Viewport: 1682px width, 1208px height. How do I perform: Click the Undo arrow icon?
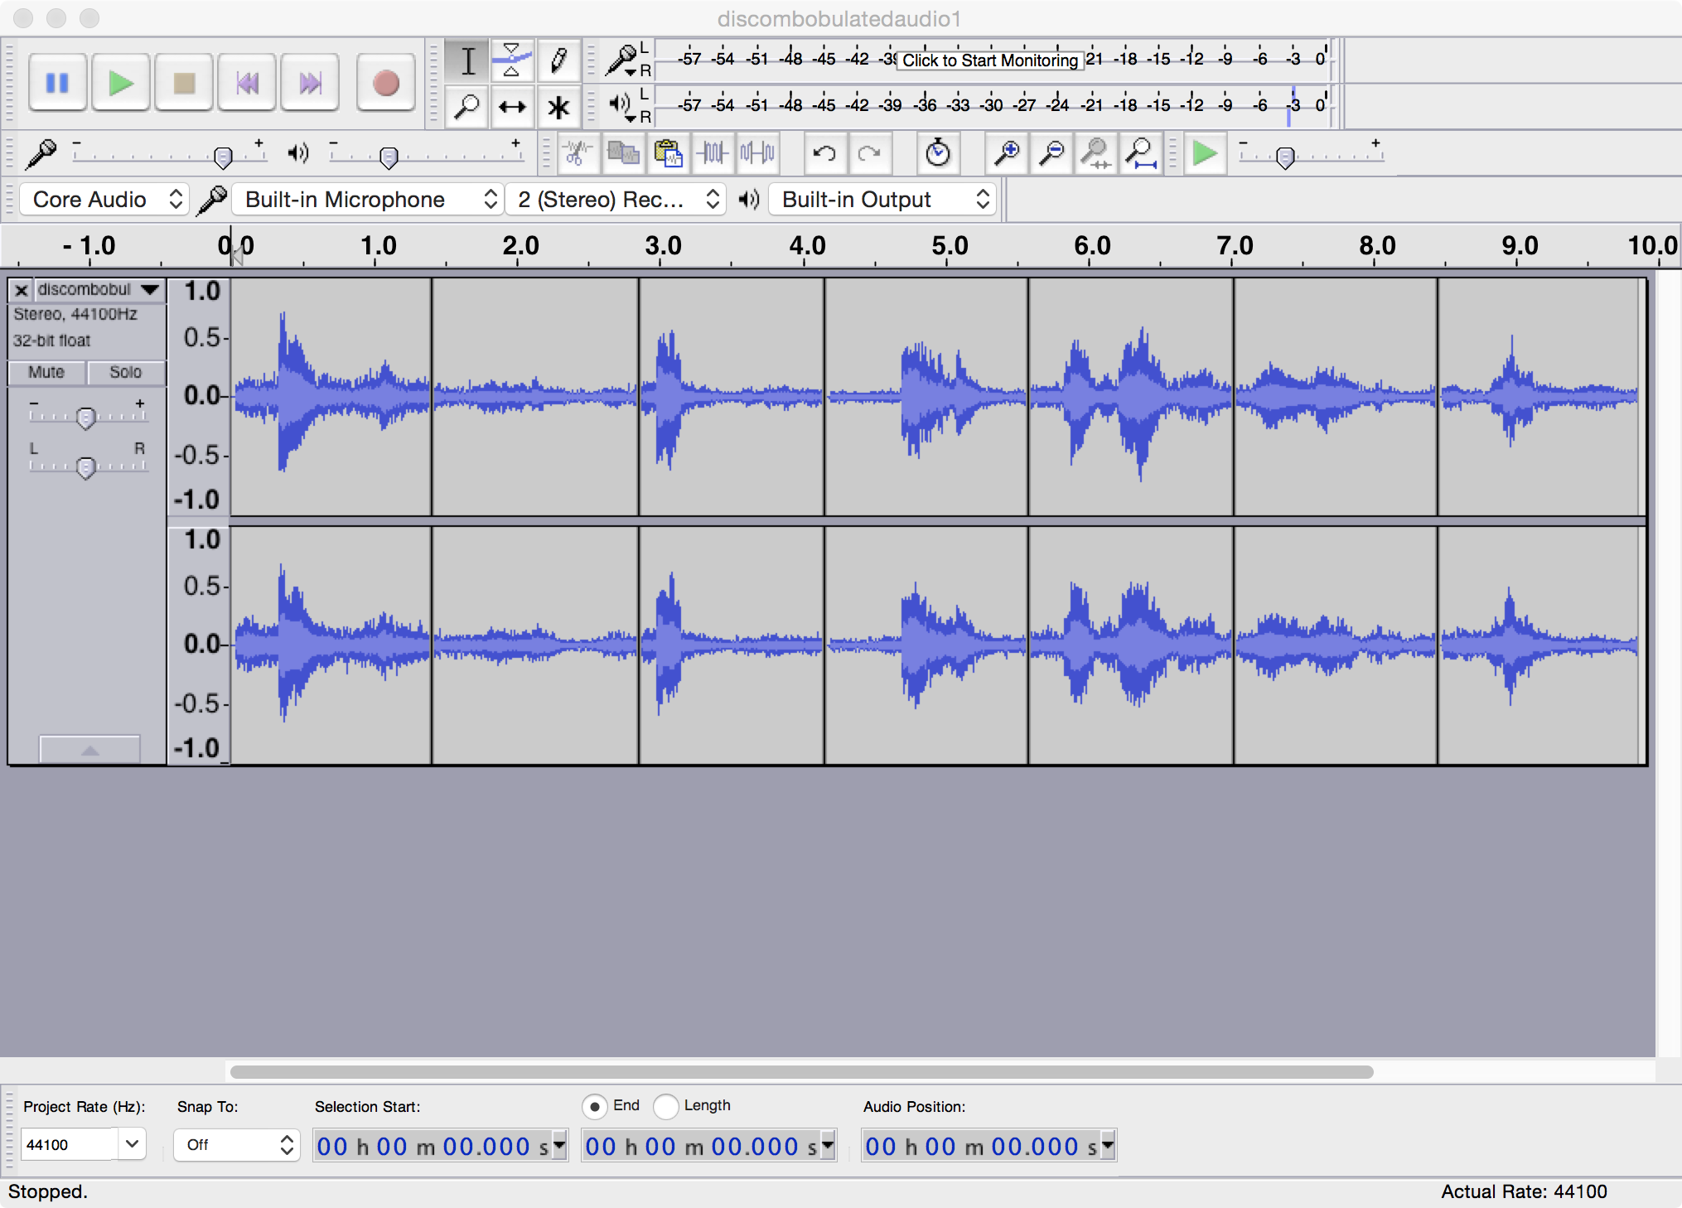point(824,153)
